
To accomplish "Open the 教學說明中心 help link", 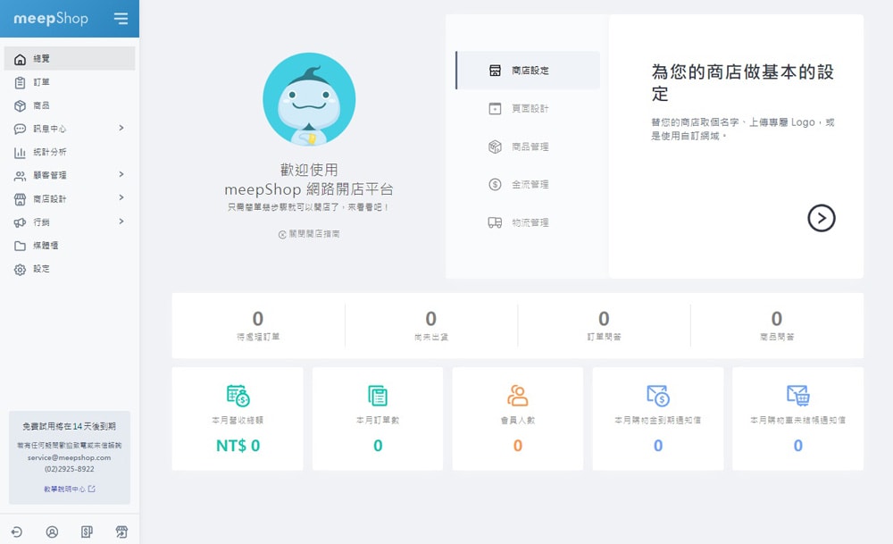I will click(x=70, y=489).
